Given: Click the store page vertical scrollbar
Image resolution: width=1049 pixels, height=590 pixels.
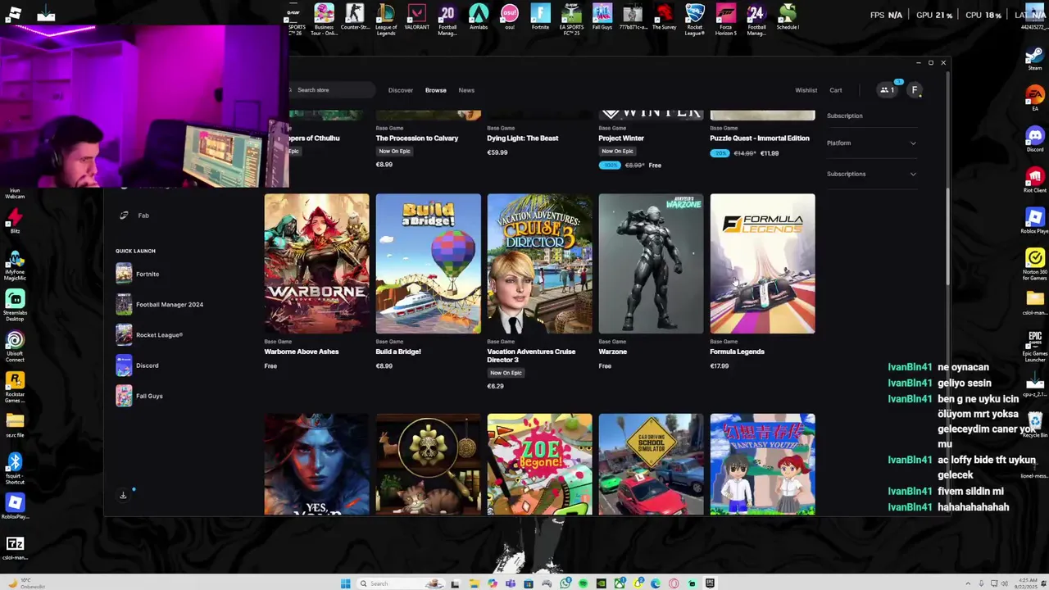Looking at the screenshot, I should tap(948, 236).
